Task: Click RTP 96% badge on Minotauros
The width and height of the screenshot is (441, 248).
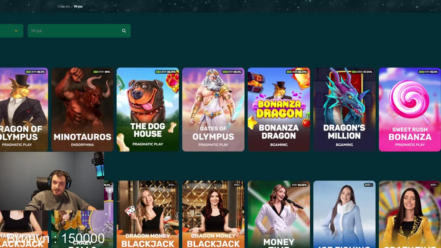Action: 102,72
